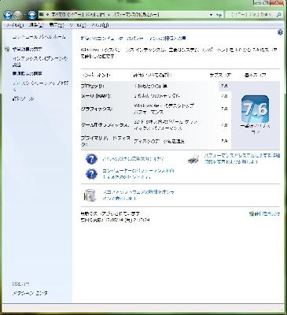Open the ファイル(F) menu
287x315 pixels.
click(15, 25)
